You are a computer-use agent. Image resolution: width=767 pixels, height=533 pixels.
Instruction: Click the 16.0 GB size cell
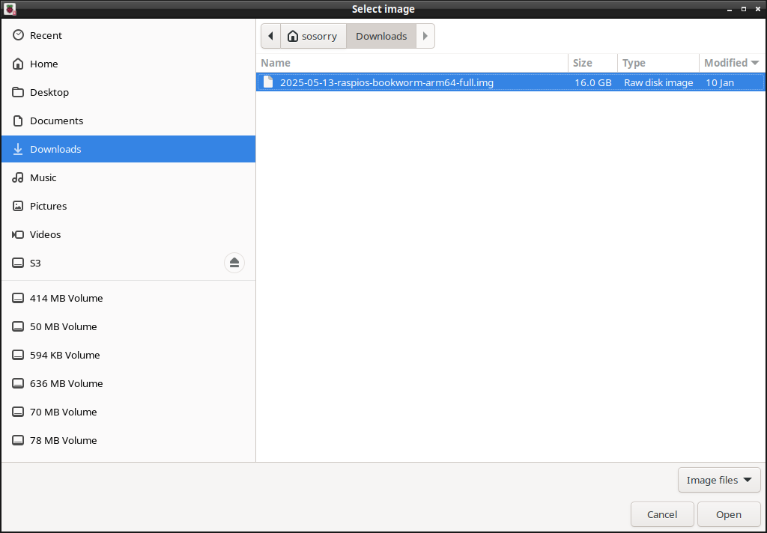593,82
